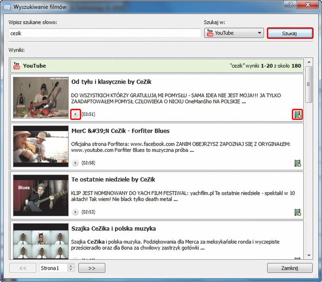Click title "MerC &#39;N CeZik - Forfiter Blues"
The image size is (322, 282).
[x=120, y=131]
